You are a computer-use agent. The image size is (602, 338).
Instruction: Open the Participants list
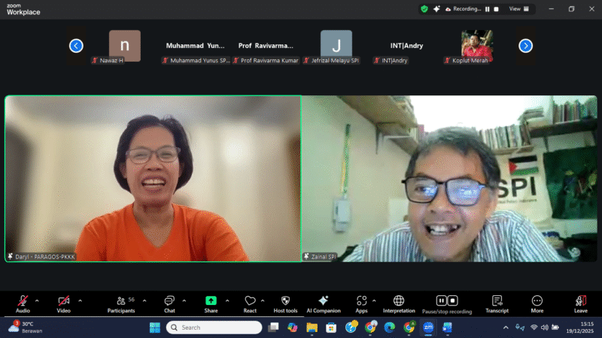coord(120,301)
